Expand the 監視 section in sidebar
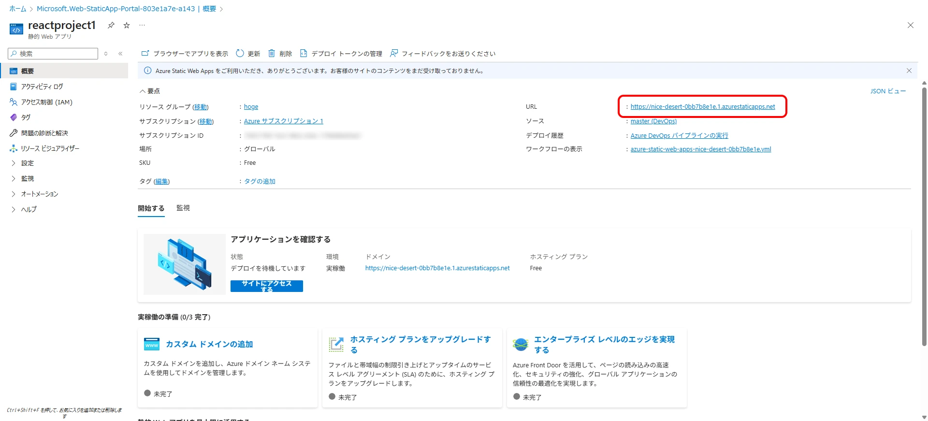 tap(14, 179)
